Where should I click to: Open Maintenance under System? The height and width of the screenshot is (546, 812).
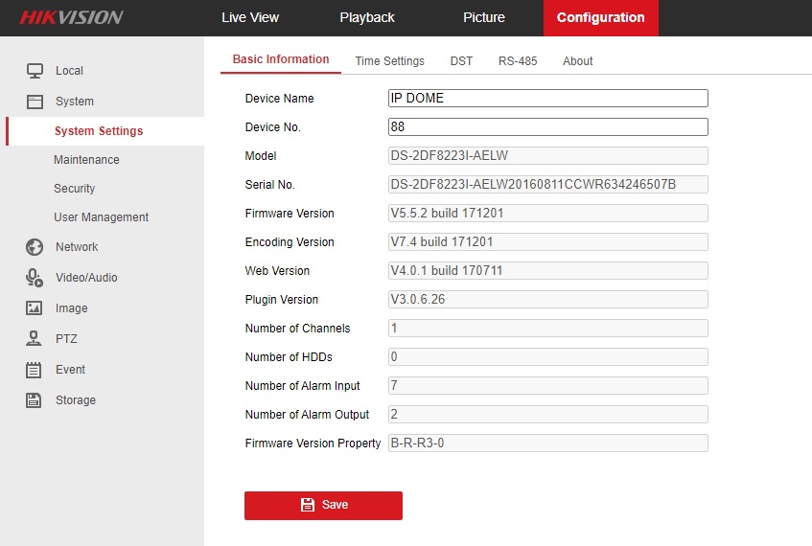point(86,160)
